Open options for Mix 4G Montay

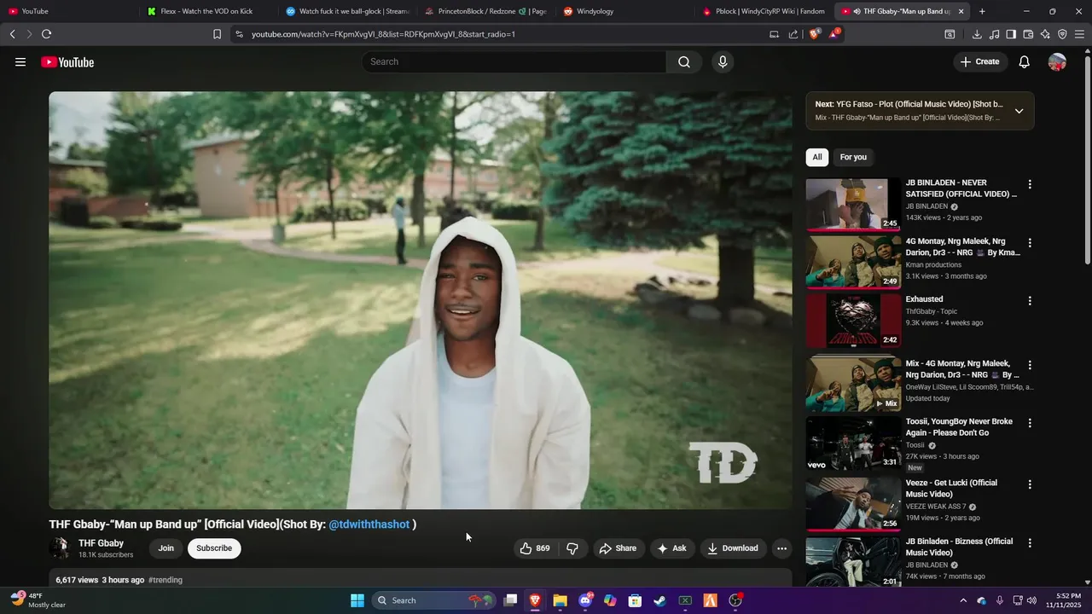pos(1030,365)
